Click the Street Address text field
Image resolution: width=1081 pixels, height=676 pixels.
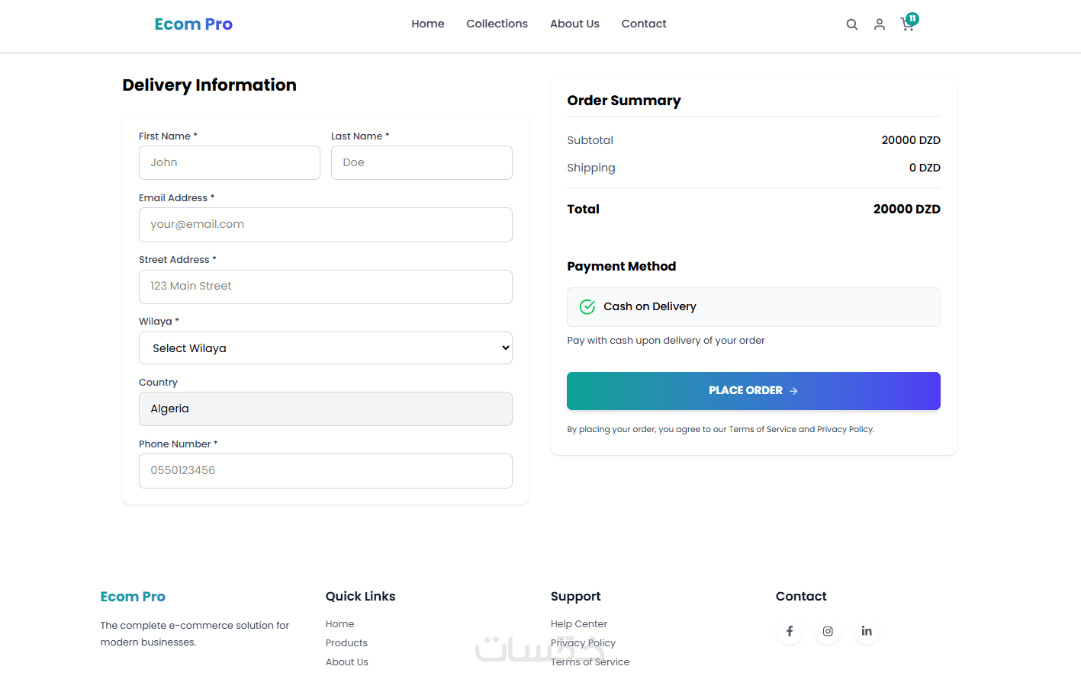[325, 287]
